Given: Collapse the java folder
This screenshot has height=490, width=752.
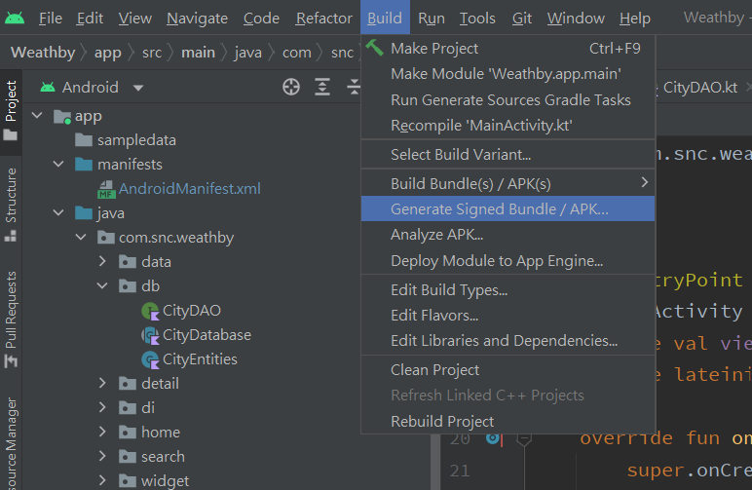Looking at the screenshot, I should pos(58,212).
